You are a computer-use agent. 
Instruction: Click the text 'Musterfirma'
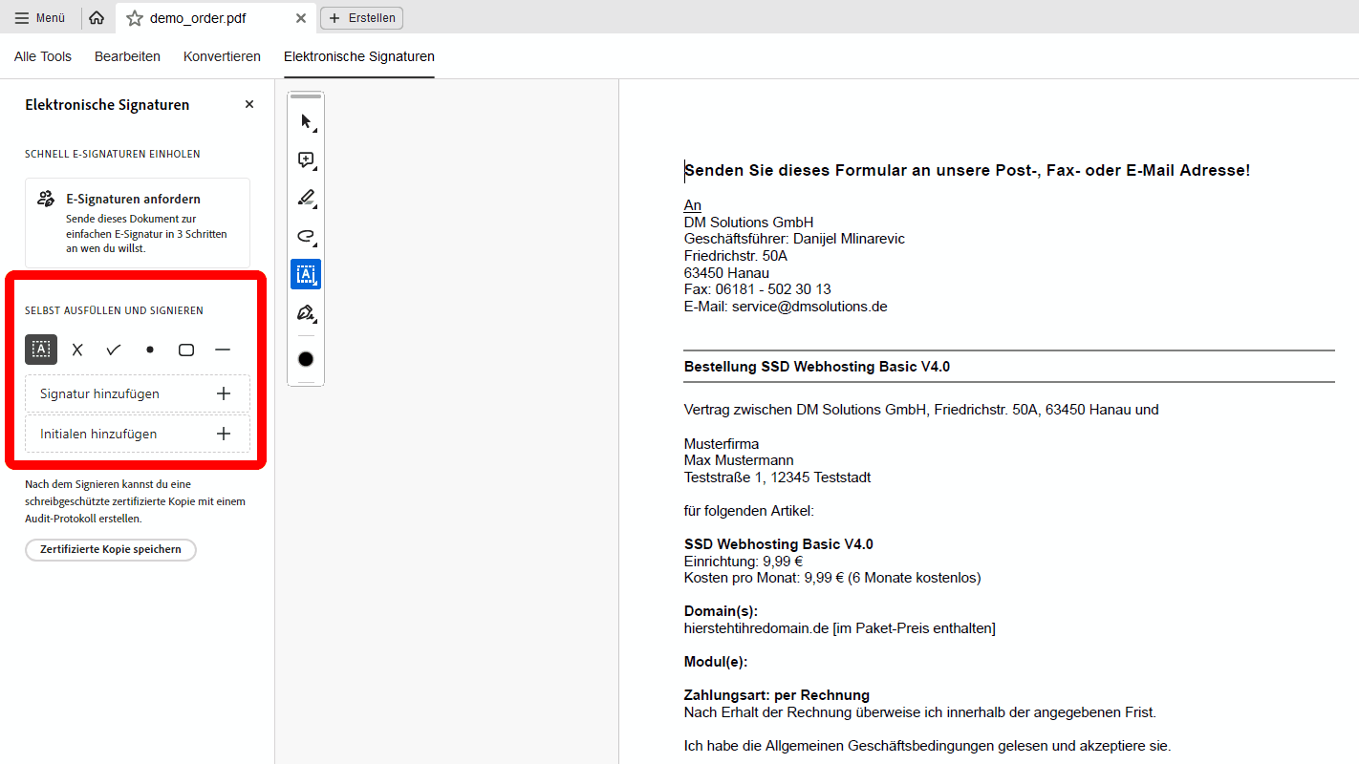pyautogui.click(x=722, y=444)
